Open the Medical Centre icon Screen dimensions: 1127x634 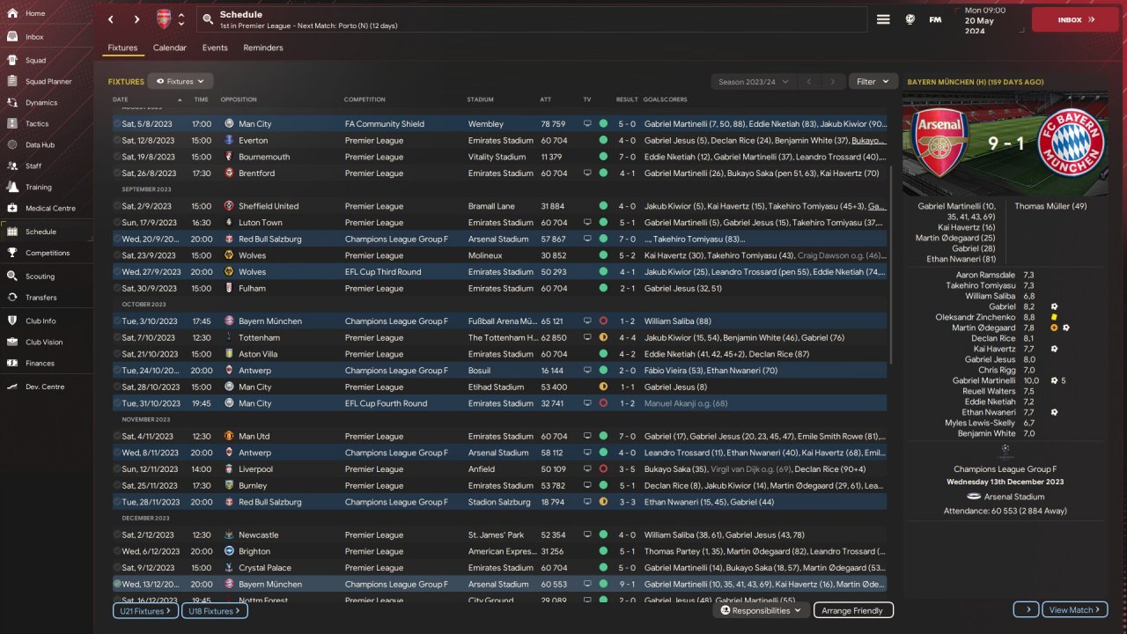point(12,209)
